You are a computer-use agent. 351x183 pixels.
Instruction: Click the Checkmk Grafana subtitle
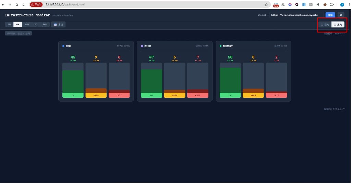point(62,15)
